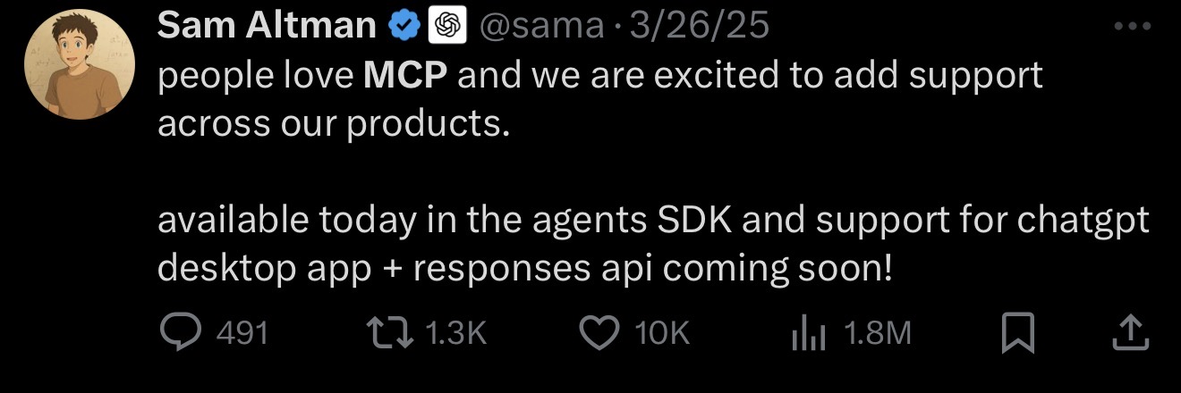Click the 491 replies count
This screenshot has width=1181, height=393.
tap(242, 334)
